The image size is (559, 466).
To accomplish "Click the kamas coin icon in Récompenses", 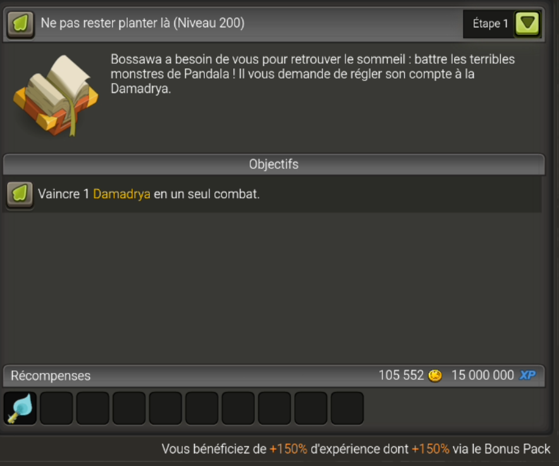I will (435, 375).
